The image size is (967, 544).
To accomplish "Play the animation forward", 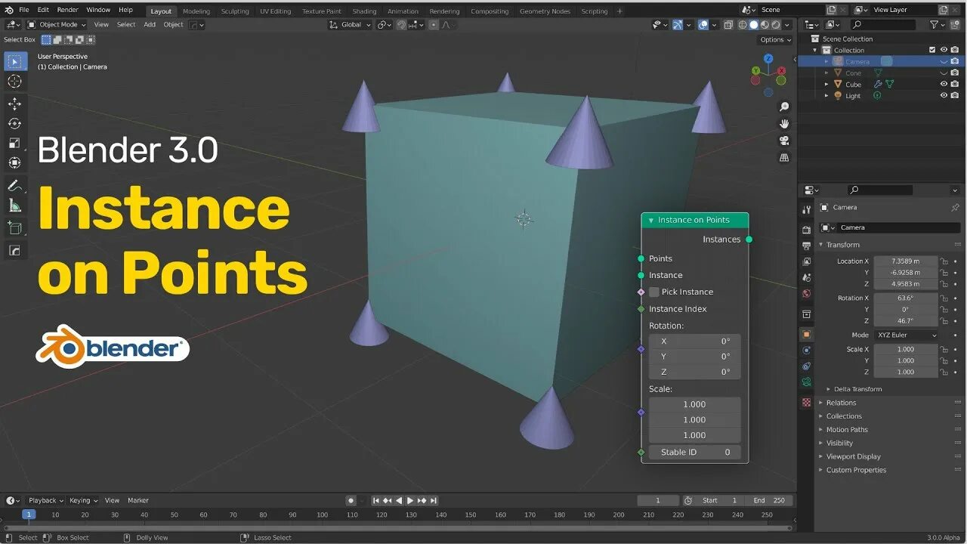I will (410, 500).
